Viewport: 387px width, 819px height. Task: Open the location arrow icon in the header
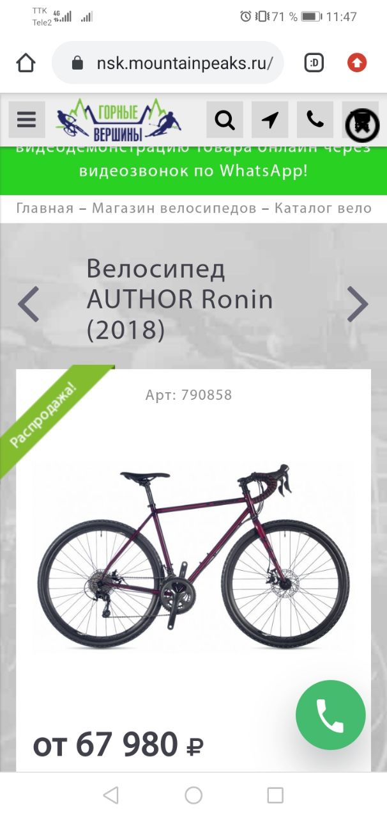270,120
